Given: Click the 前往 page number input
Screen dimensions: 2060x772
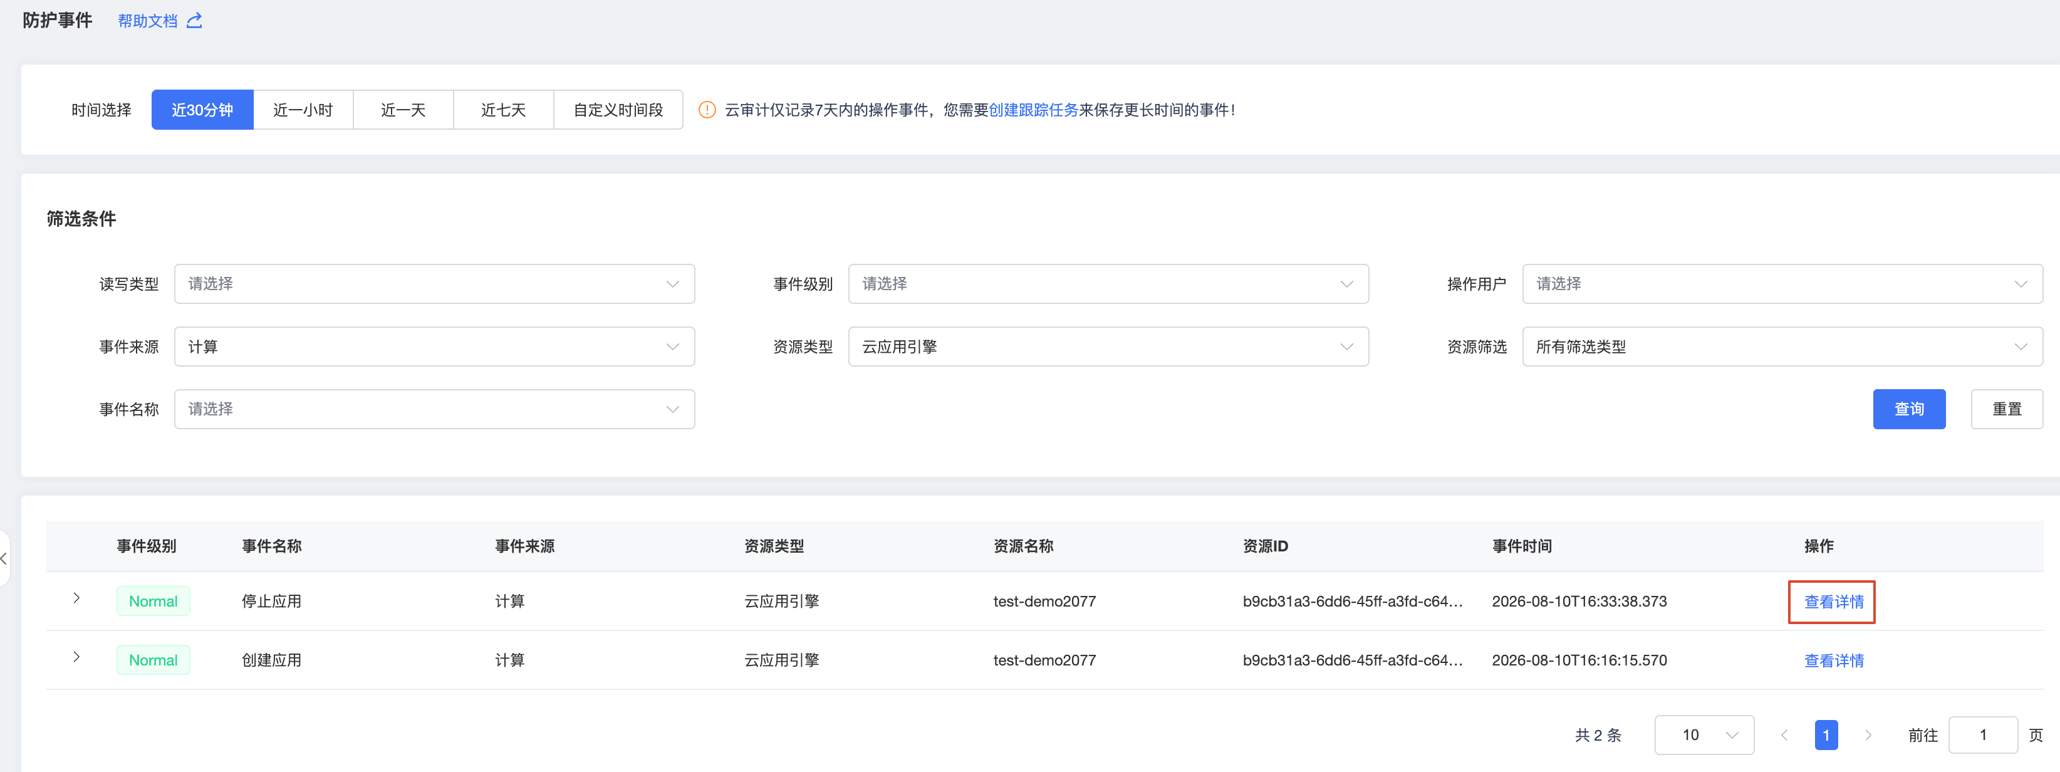Looking at the screenshot, I should point(1982,734).
